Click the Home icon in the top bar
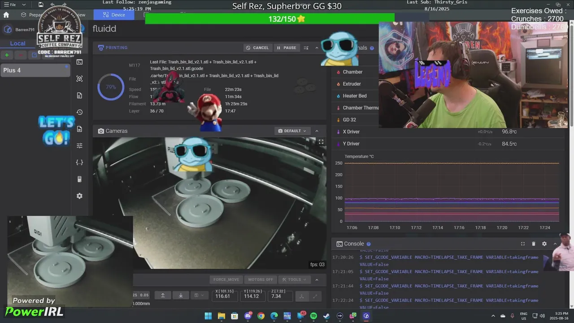Screen dimensions: 574x323 (x=6, y=15)
